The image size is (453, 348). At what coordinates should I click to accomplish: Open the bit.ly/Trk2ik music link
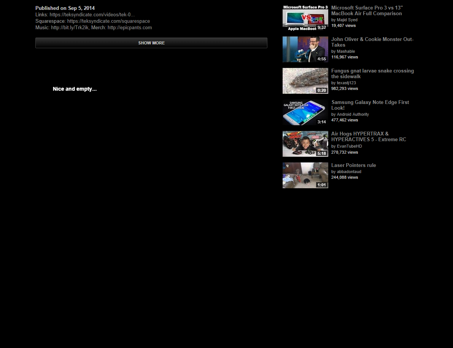[x=70, y=28]
